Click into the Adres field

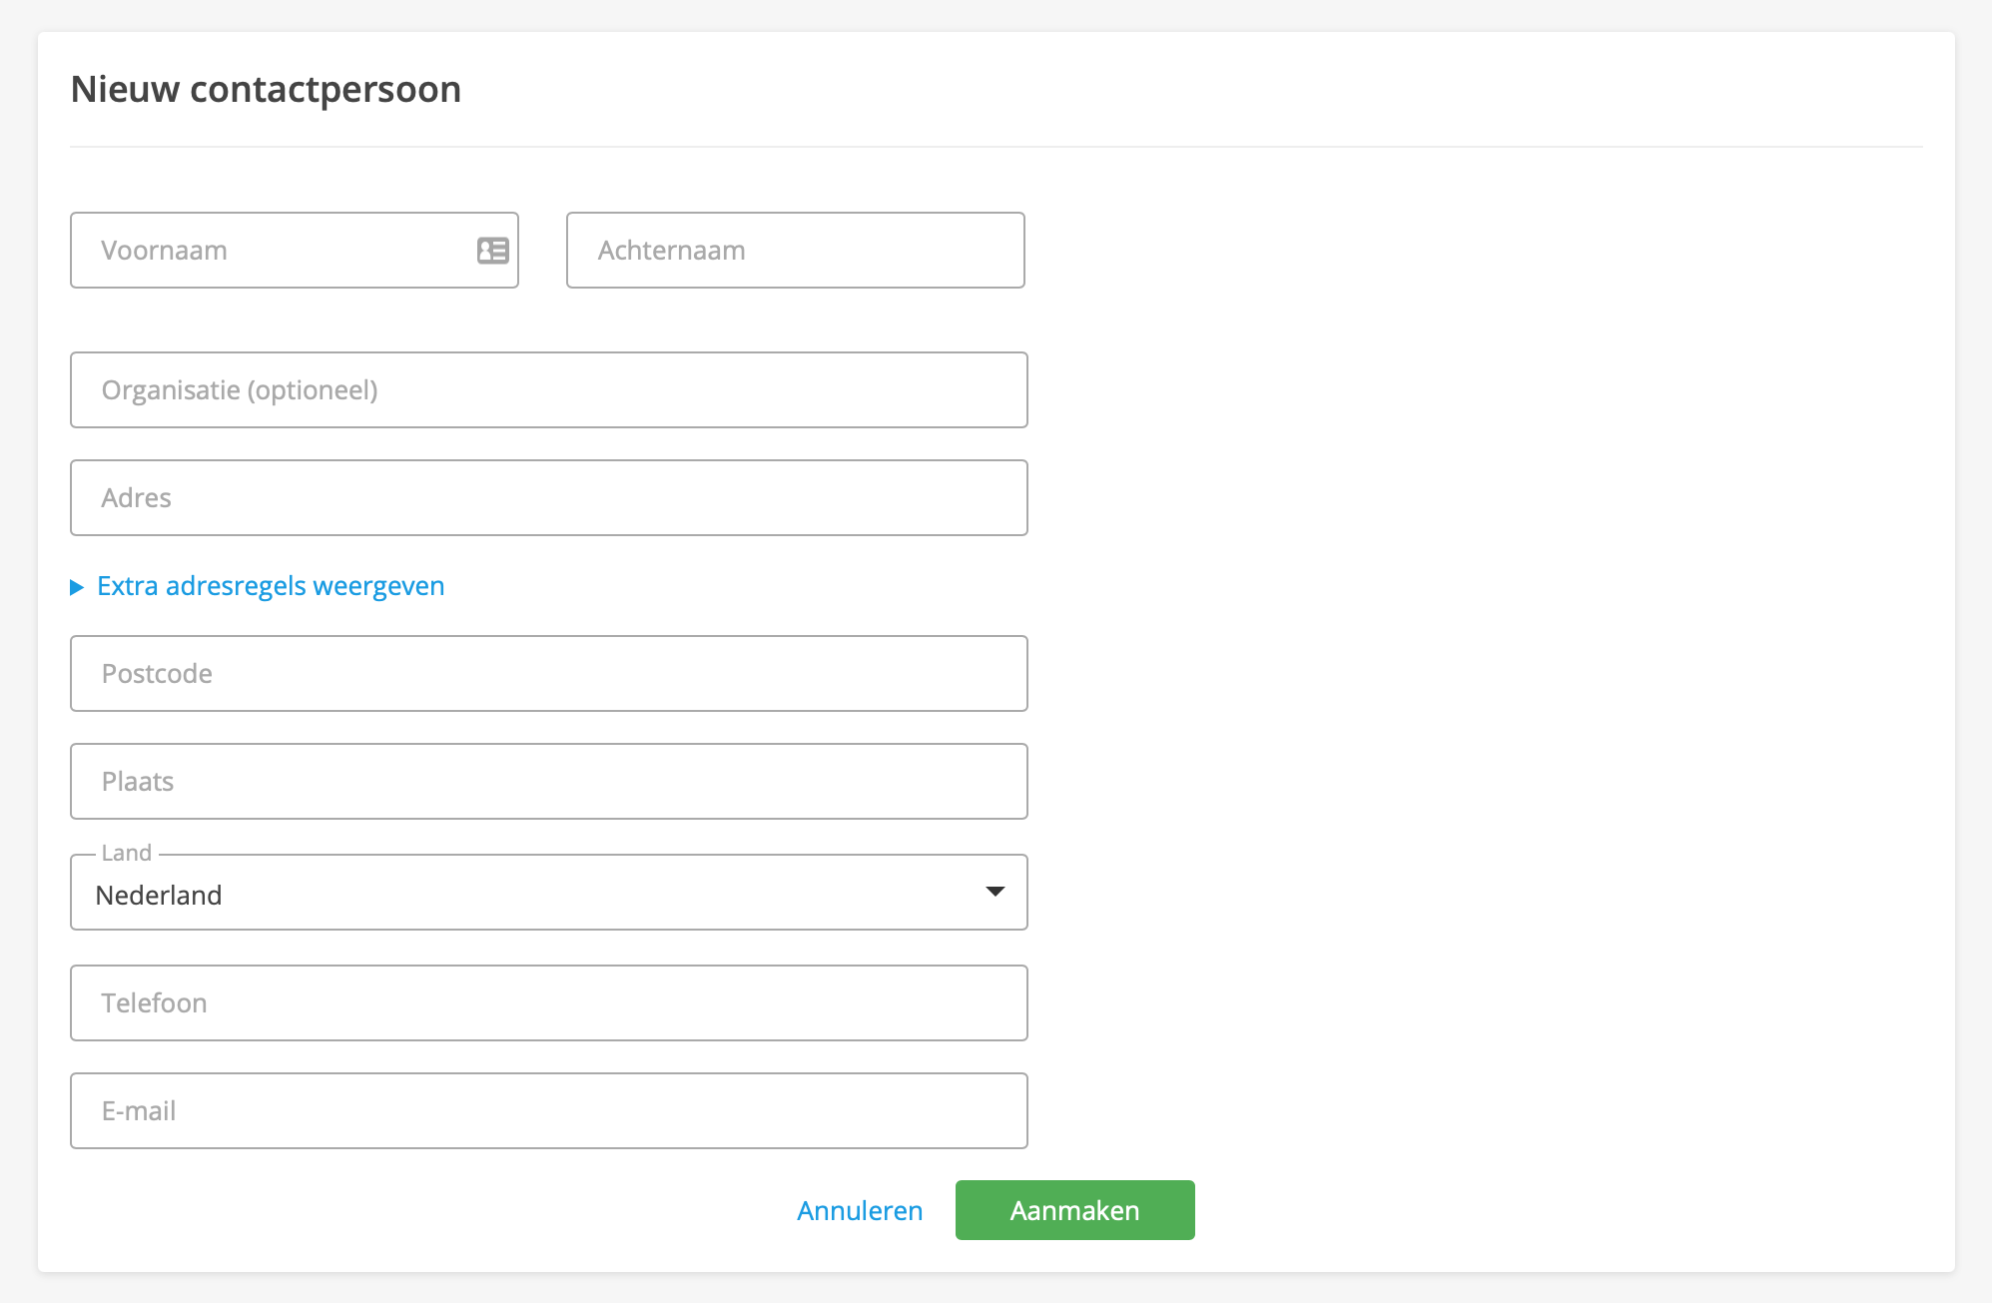(x=549, y=498)
